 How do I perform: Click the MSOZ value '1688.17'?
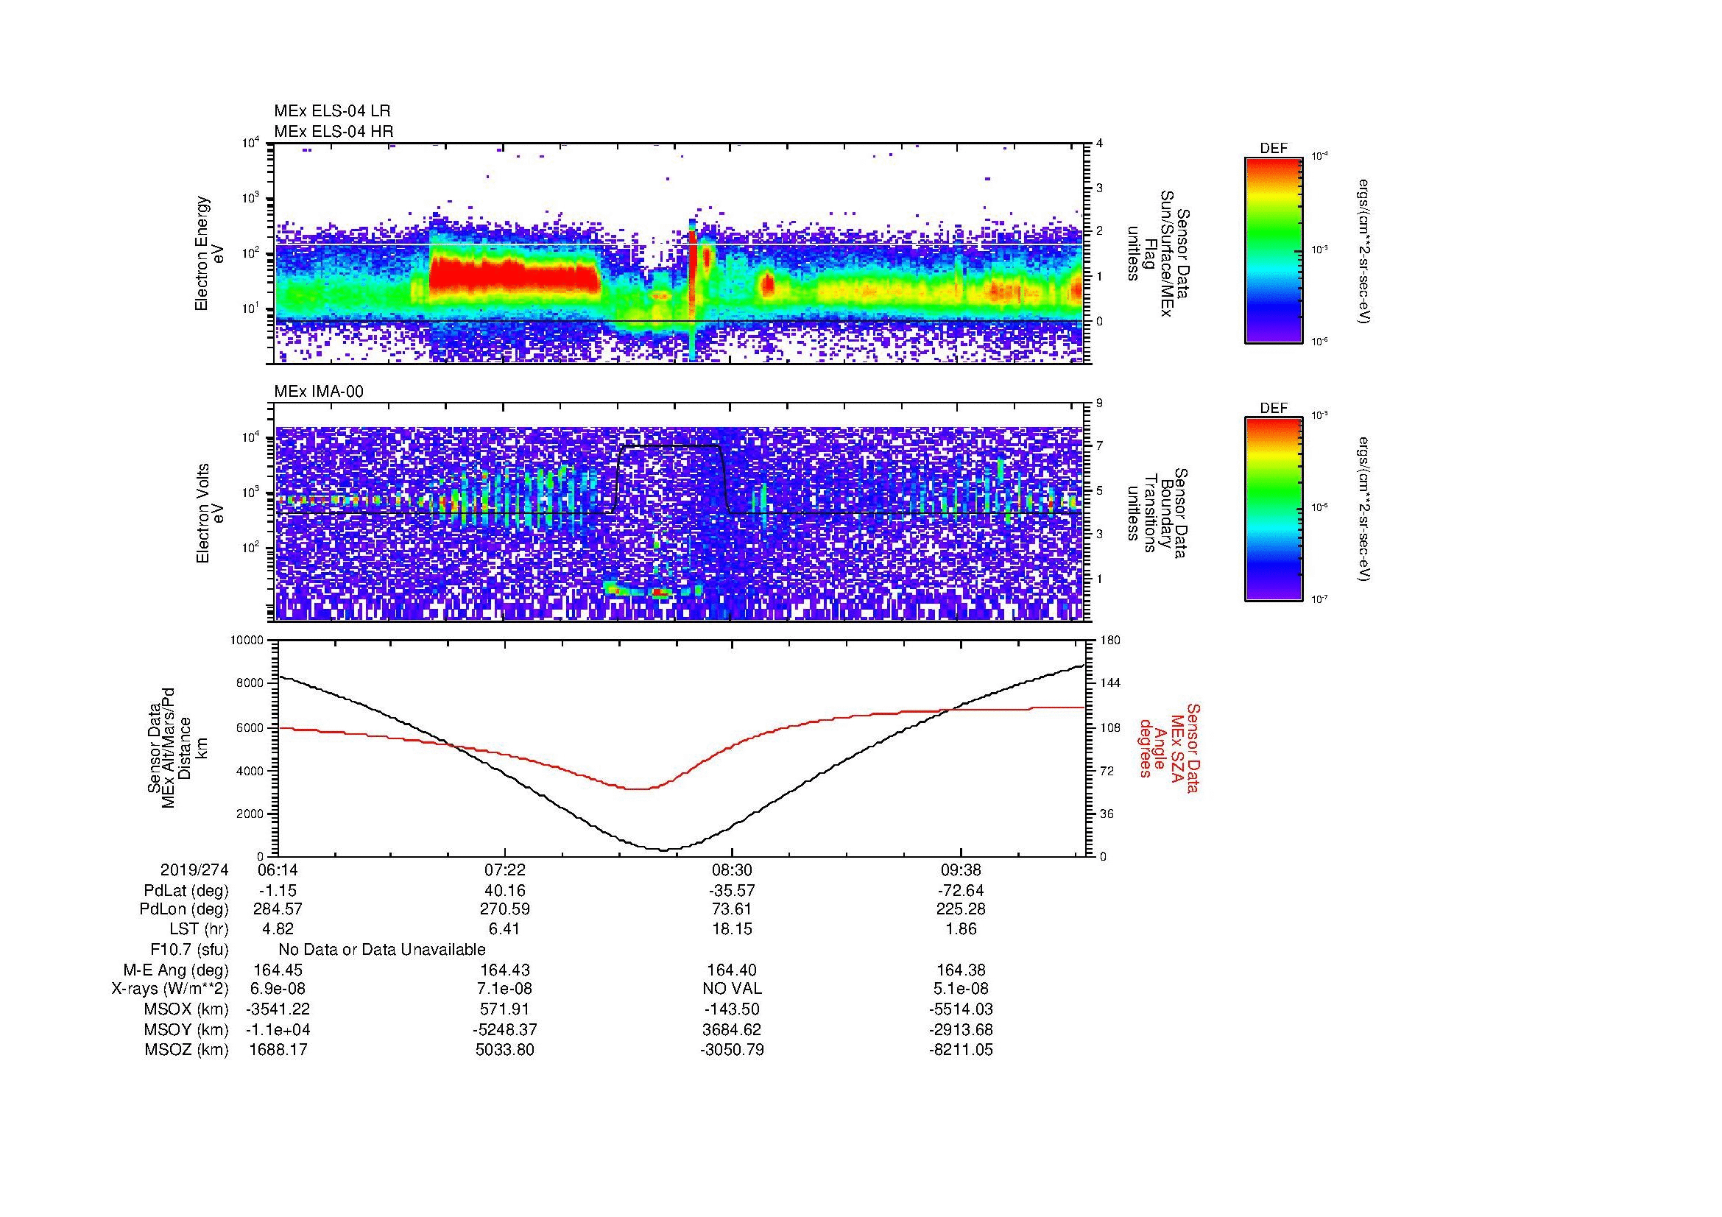(x=278, y=1050)
